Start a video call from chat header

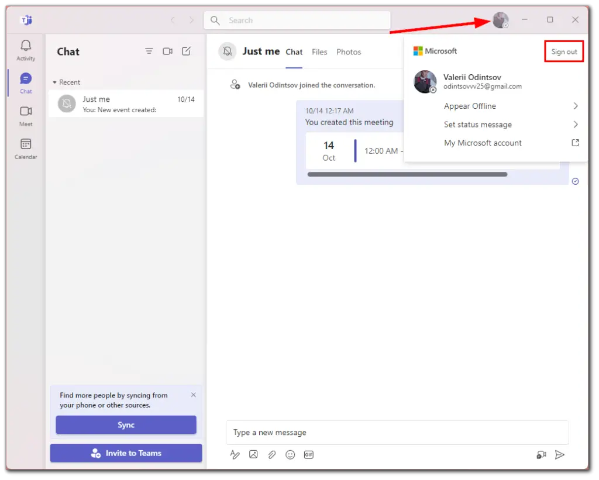tap(167, 51)
